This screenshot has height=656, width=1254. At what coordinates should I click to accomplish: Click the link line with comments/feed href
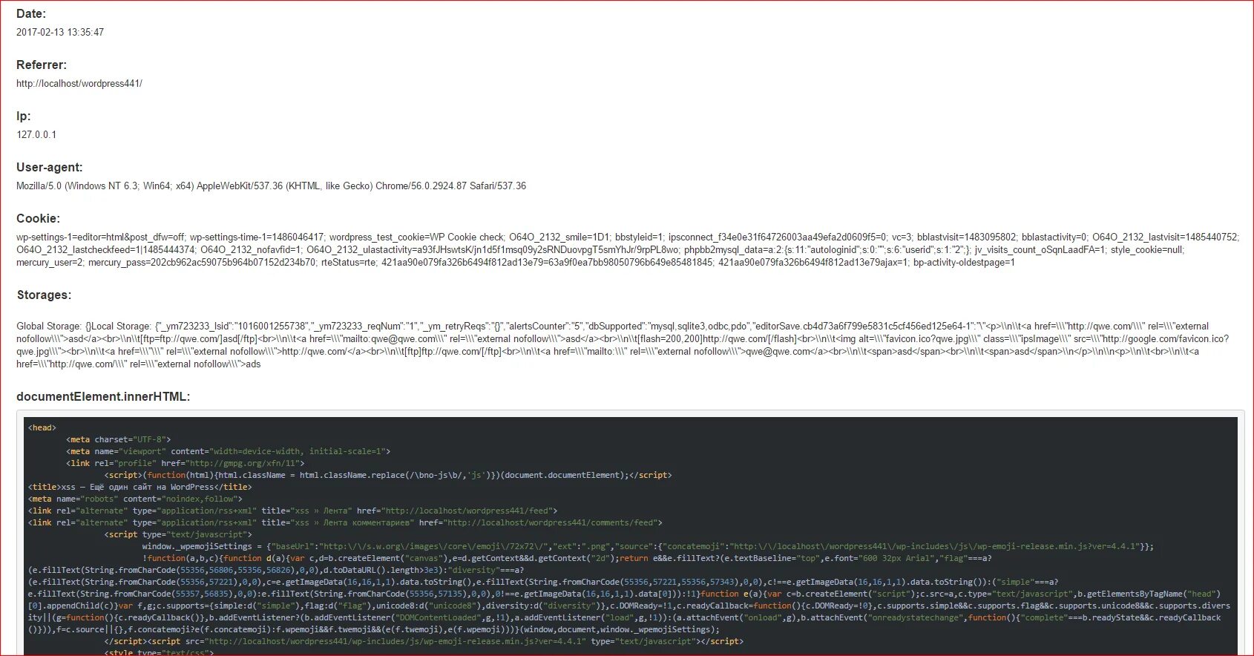[346, 523]
